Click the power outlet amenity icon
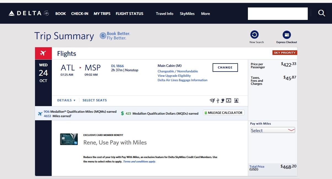332x179 pixels. pos(223,101)
